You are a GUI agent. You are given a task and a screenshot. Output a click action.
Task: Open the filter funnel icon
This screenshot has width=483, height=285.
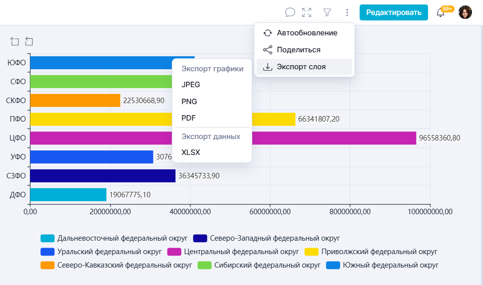click(327, 12)
